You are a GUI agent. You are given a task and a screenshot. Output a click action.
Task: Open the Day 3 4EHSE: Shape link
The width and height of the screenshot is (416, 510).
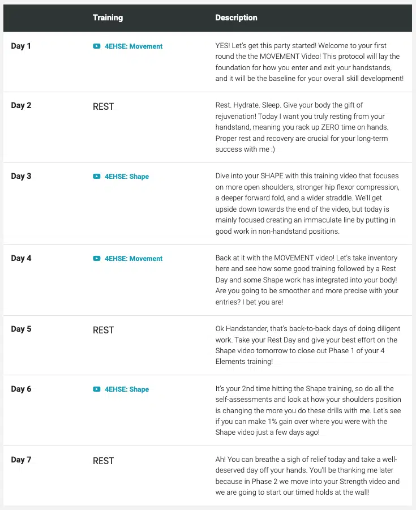(127, 177)
